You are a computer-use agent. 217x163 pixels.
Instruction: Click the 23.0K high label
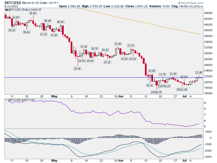[152, 71]
